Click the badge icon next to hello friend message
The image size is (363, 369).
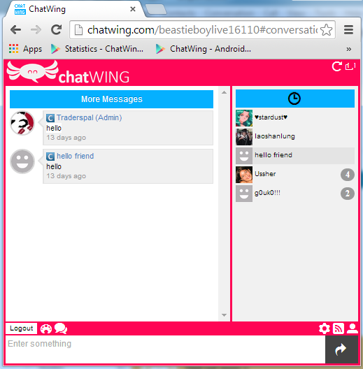(x=50, y=157)
